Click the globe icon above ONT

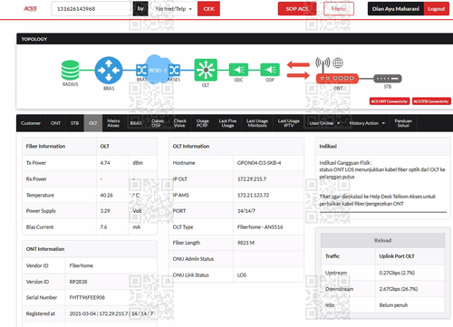338,63
